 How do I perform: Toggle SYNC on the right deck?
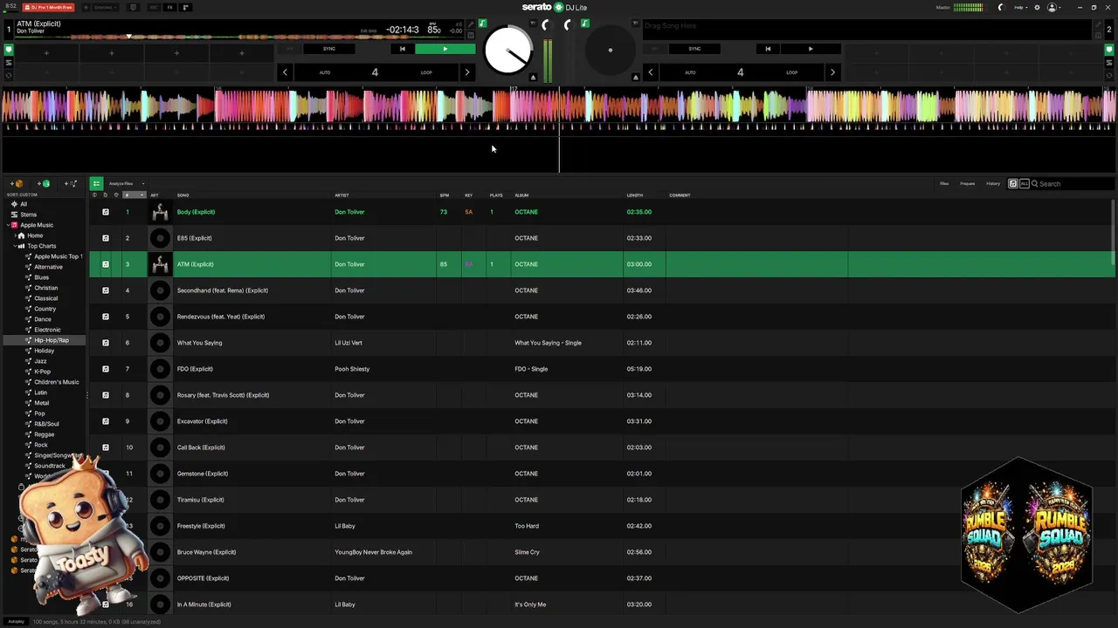click(694, 49)
